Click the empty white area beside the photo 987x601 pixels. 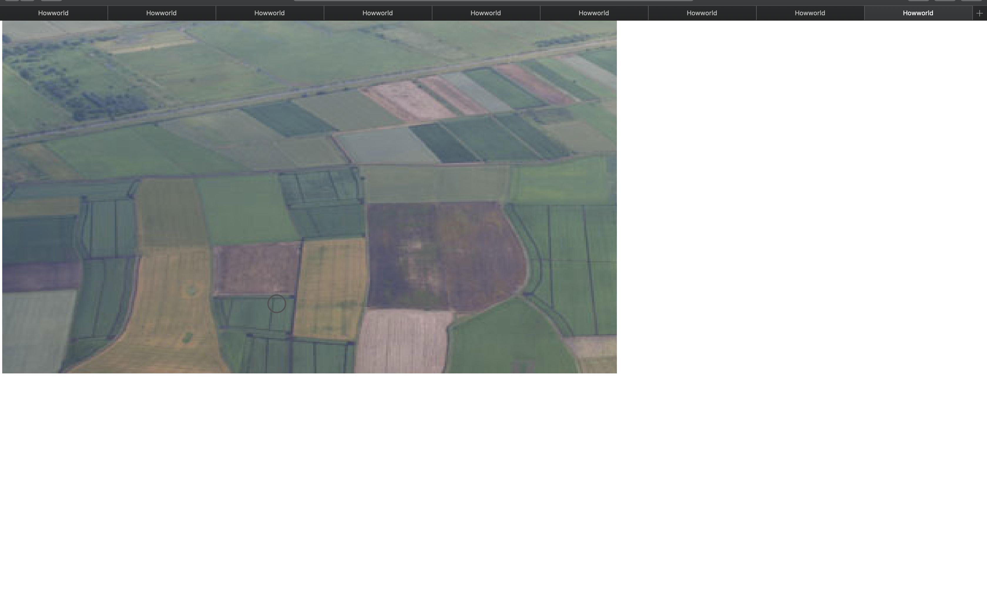click(x=801, y=196)
